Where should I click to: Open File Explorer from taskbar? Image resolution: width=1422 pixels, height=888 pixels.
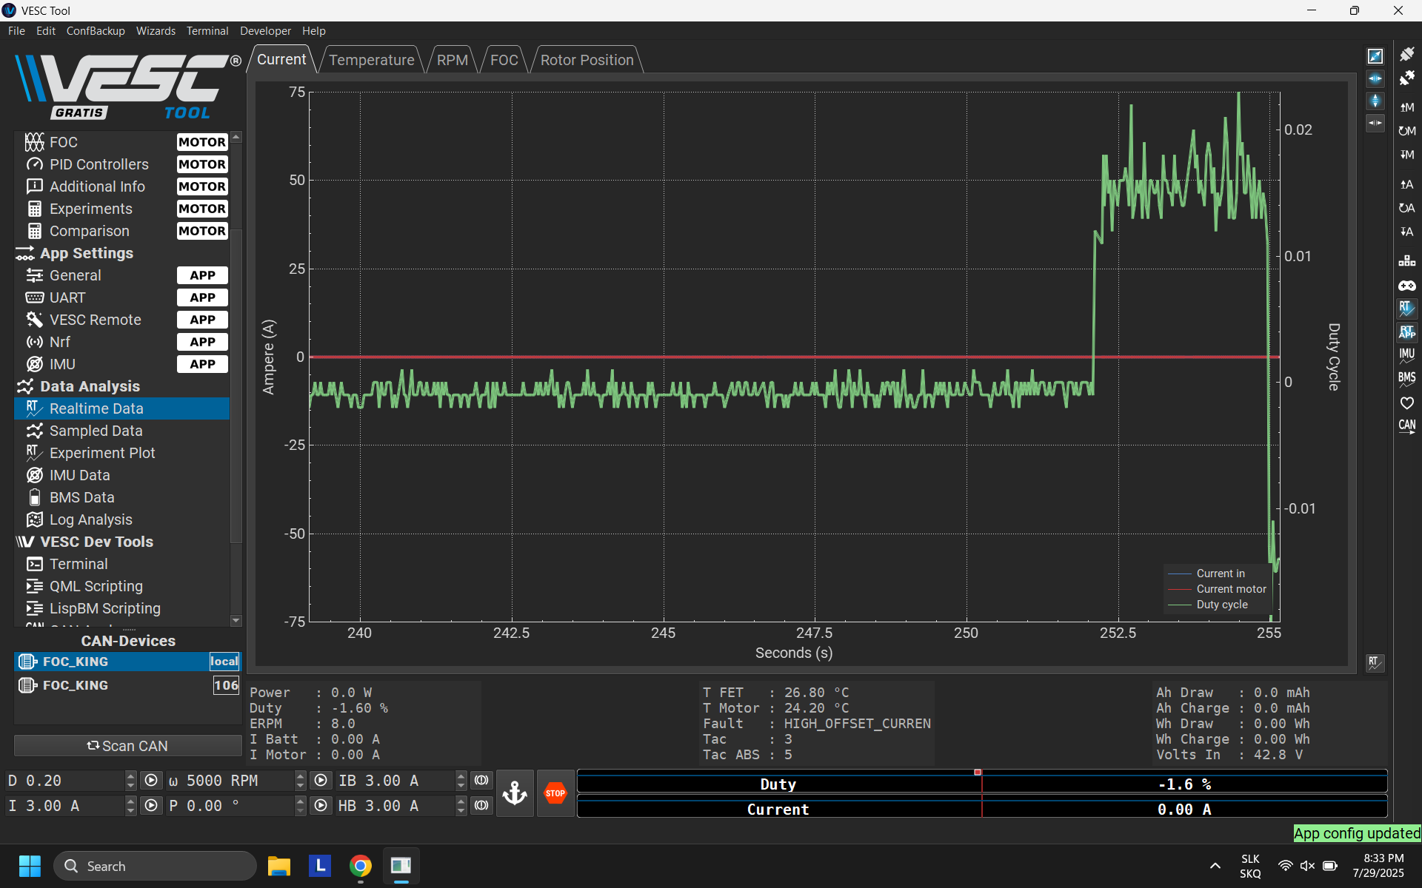click(279, 866)
